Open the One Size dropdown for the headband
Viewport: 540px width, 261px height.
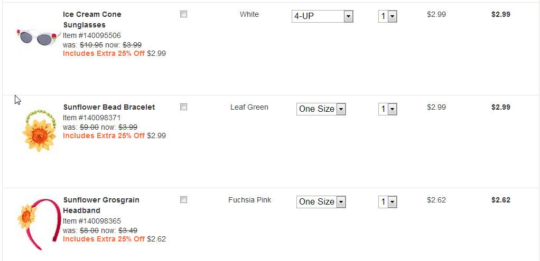[321, 202]
